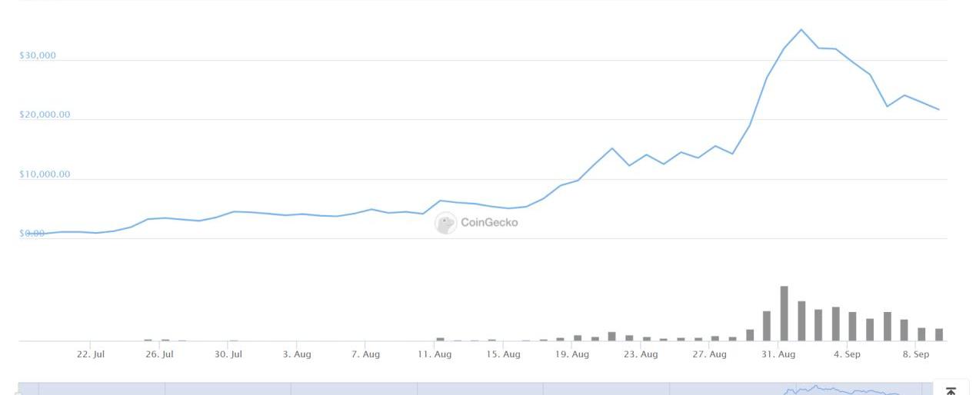Screen dimensions: 976x395
Task: Click the scroll-to-top arrow button
Action: pyautogui.click(x=951, y=390)
